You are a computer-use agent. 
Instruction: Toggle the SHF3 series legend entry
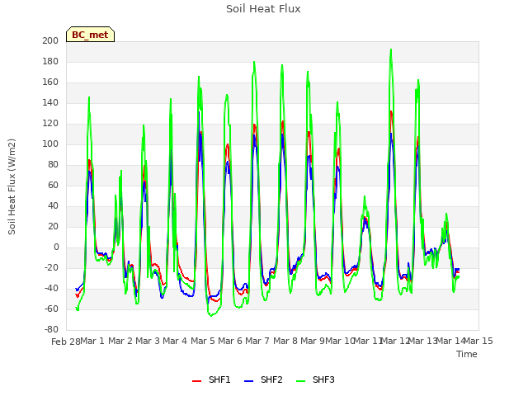[x=315, y=379]
